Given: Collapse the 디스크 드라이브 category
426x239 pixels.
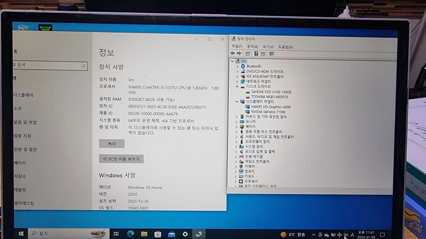Looking at the screenshot, I should [238, 86].
